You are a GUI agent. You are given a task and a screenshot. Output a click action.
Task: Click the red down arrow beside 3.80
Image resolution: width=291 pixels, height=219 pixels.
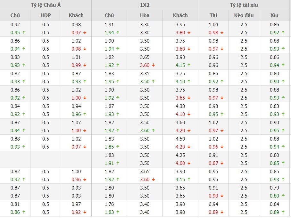click(189, 33)
